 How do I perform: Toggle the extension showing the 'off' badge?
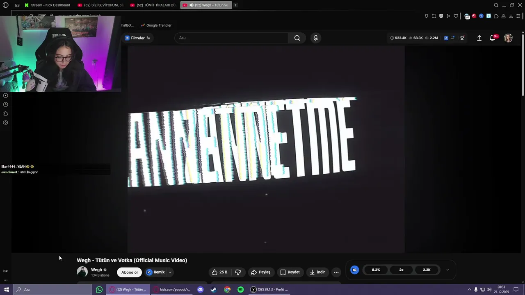pos(467,16)
